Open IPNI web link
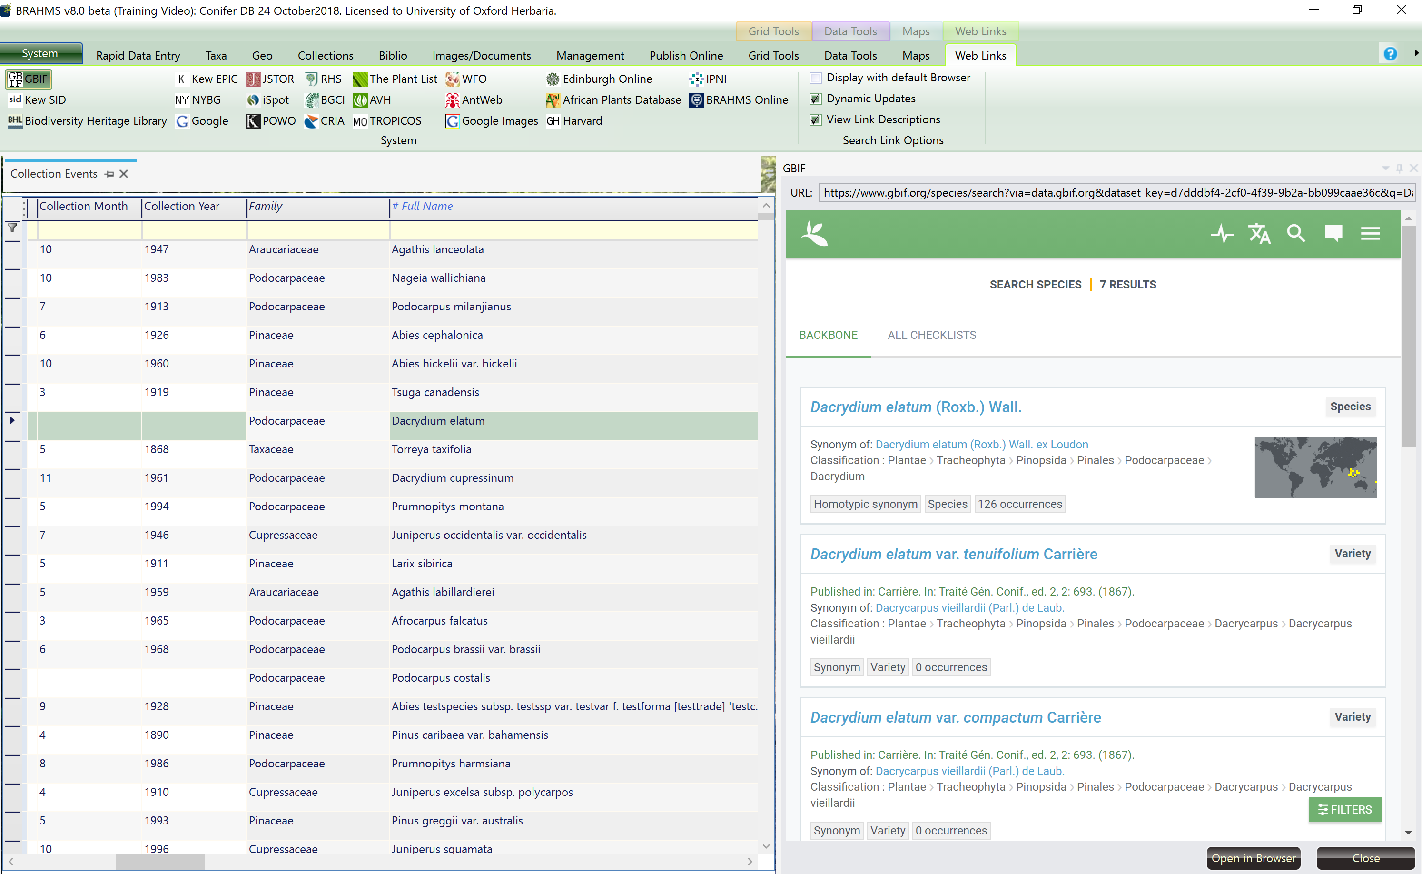Viewport: 1422px width, 874px height. pyautogui.click(x=708, y=79)
